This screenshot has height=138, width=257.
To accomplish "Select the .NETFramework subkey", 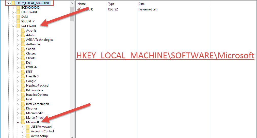I will point(42,127).
